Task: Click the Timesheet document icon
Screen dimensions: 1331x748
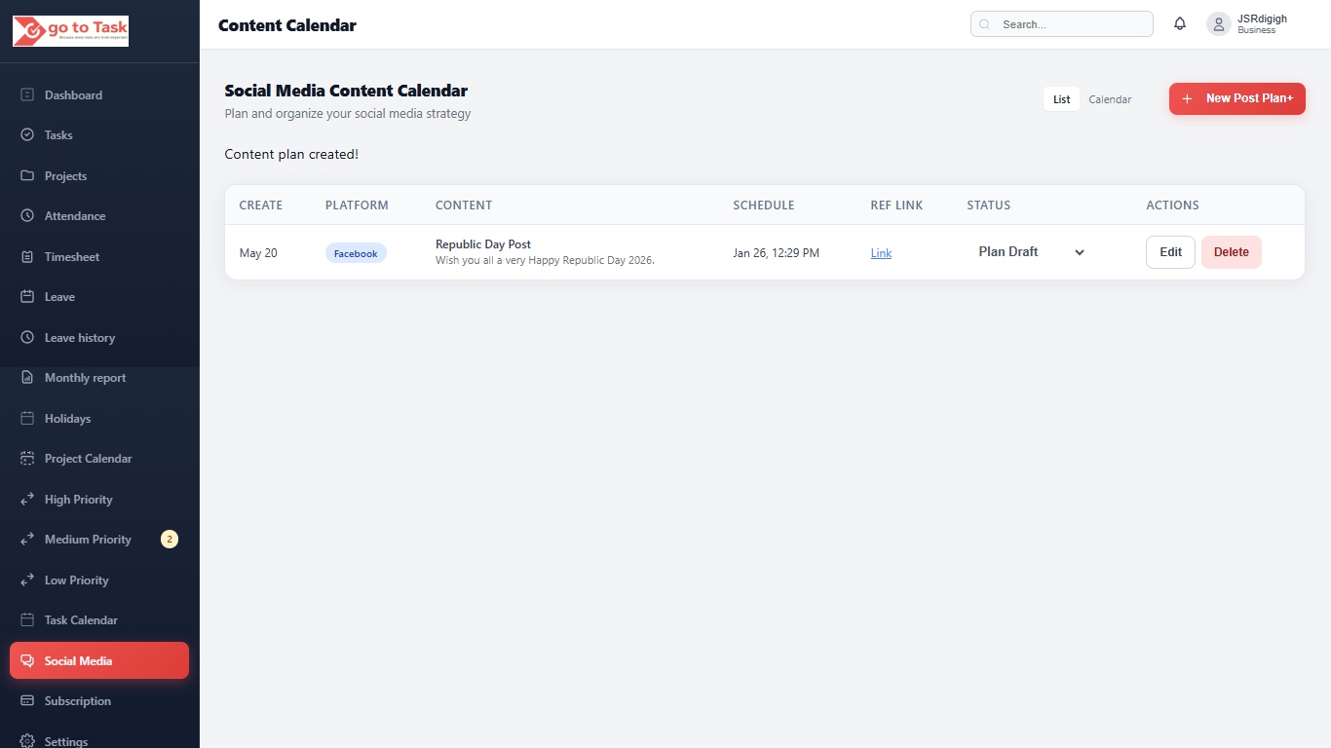Action: coord(27,257)
